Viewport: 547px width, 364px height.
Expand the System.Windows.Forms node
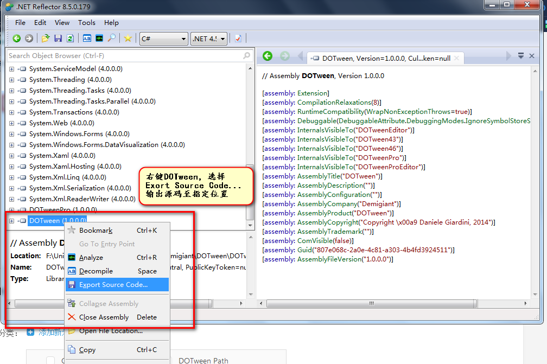click(11, 134)
